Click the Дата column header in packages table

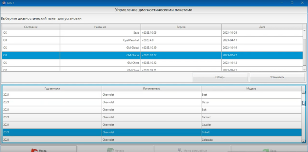click(x=262, y=27)
